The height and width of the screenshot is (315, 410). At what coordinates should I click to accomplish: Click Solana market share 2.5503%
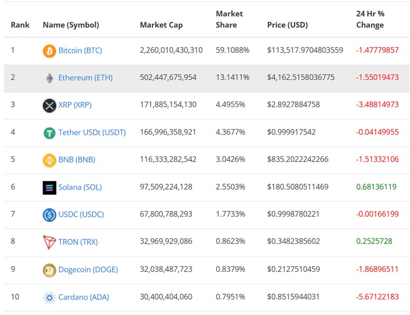click(x=230, y=187)
